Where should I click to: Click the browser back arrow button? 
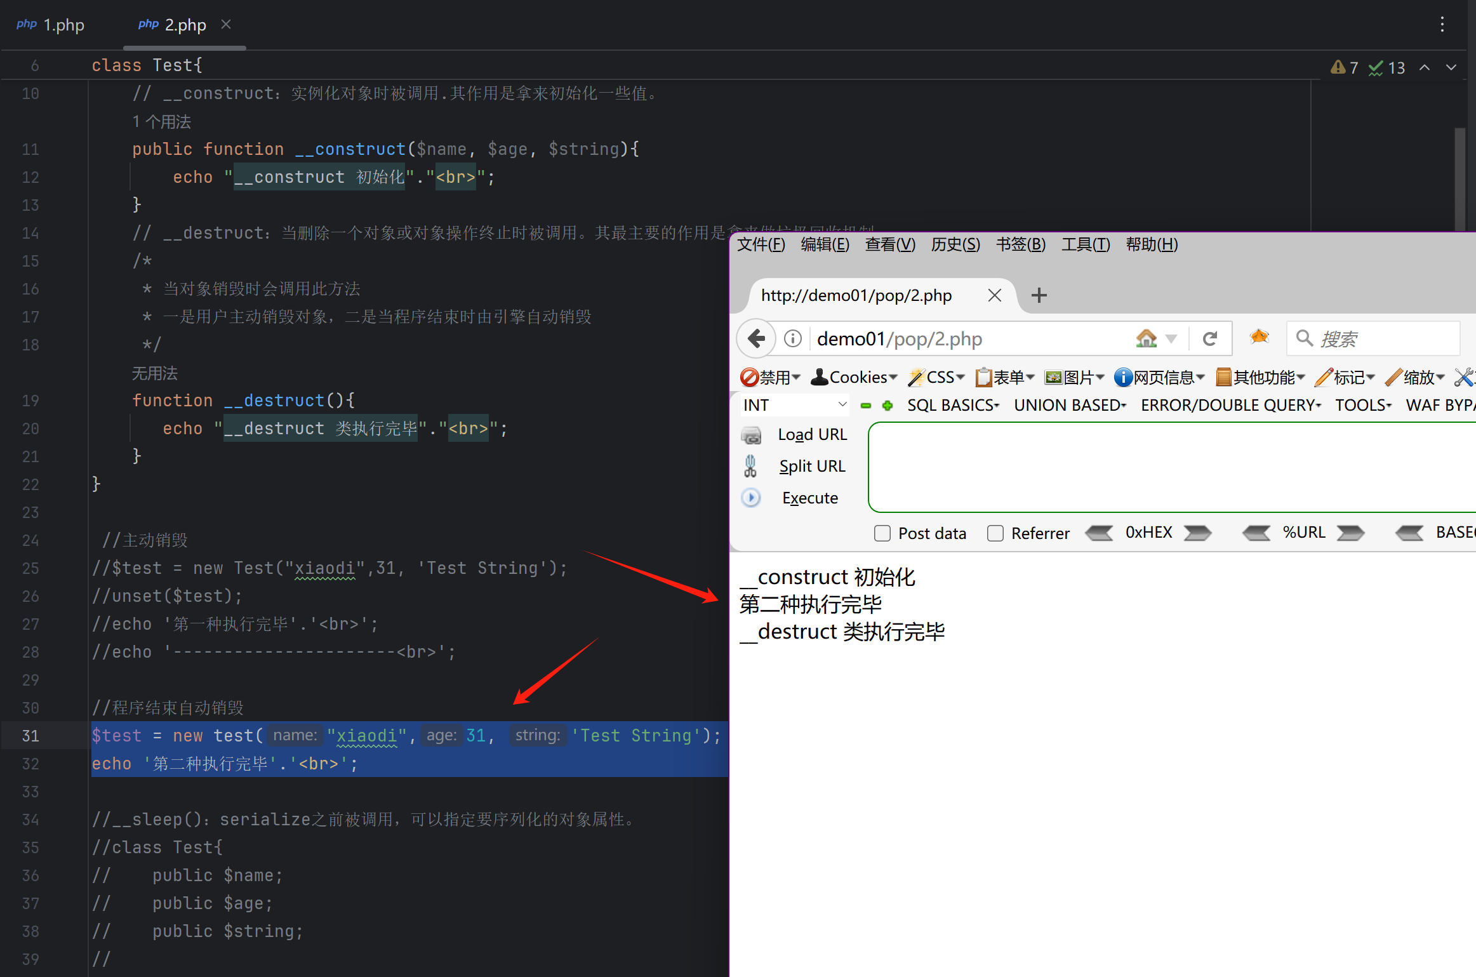tap(756, 338)
